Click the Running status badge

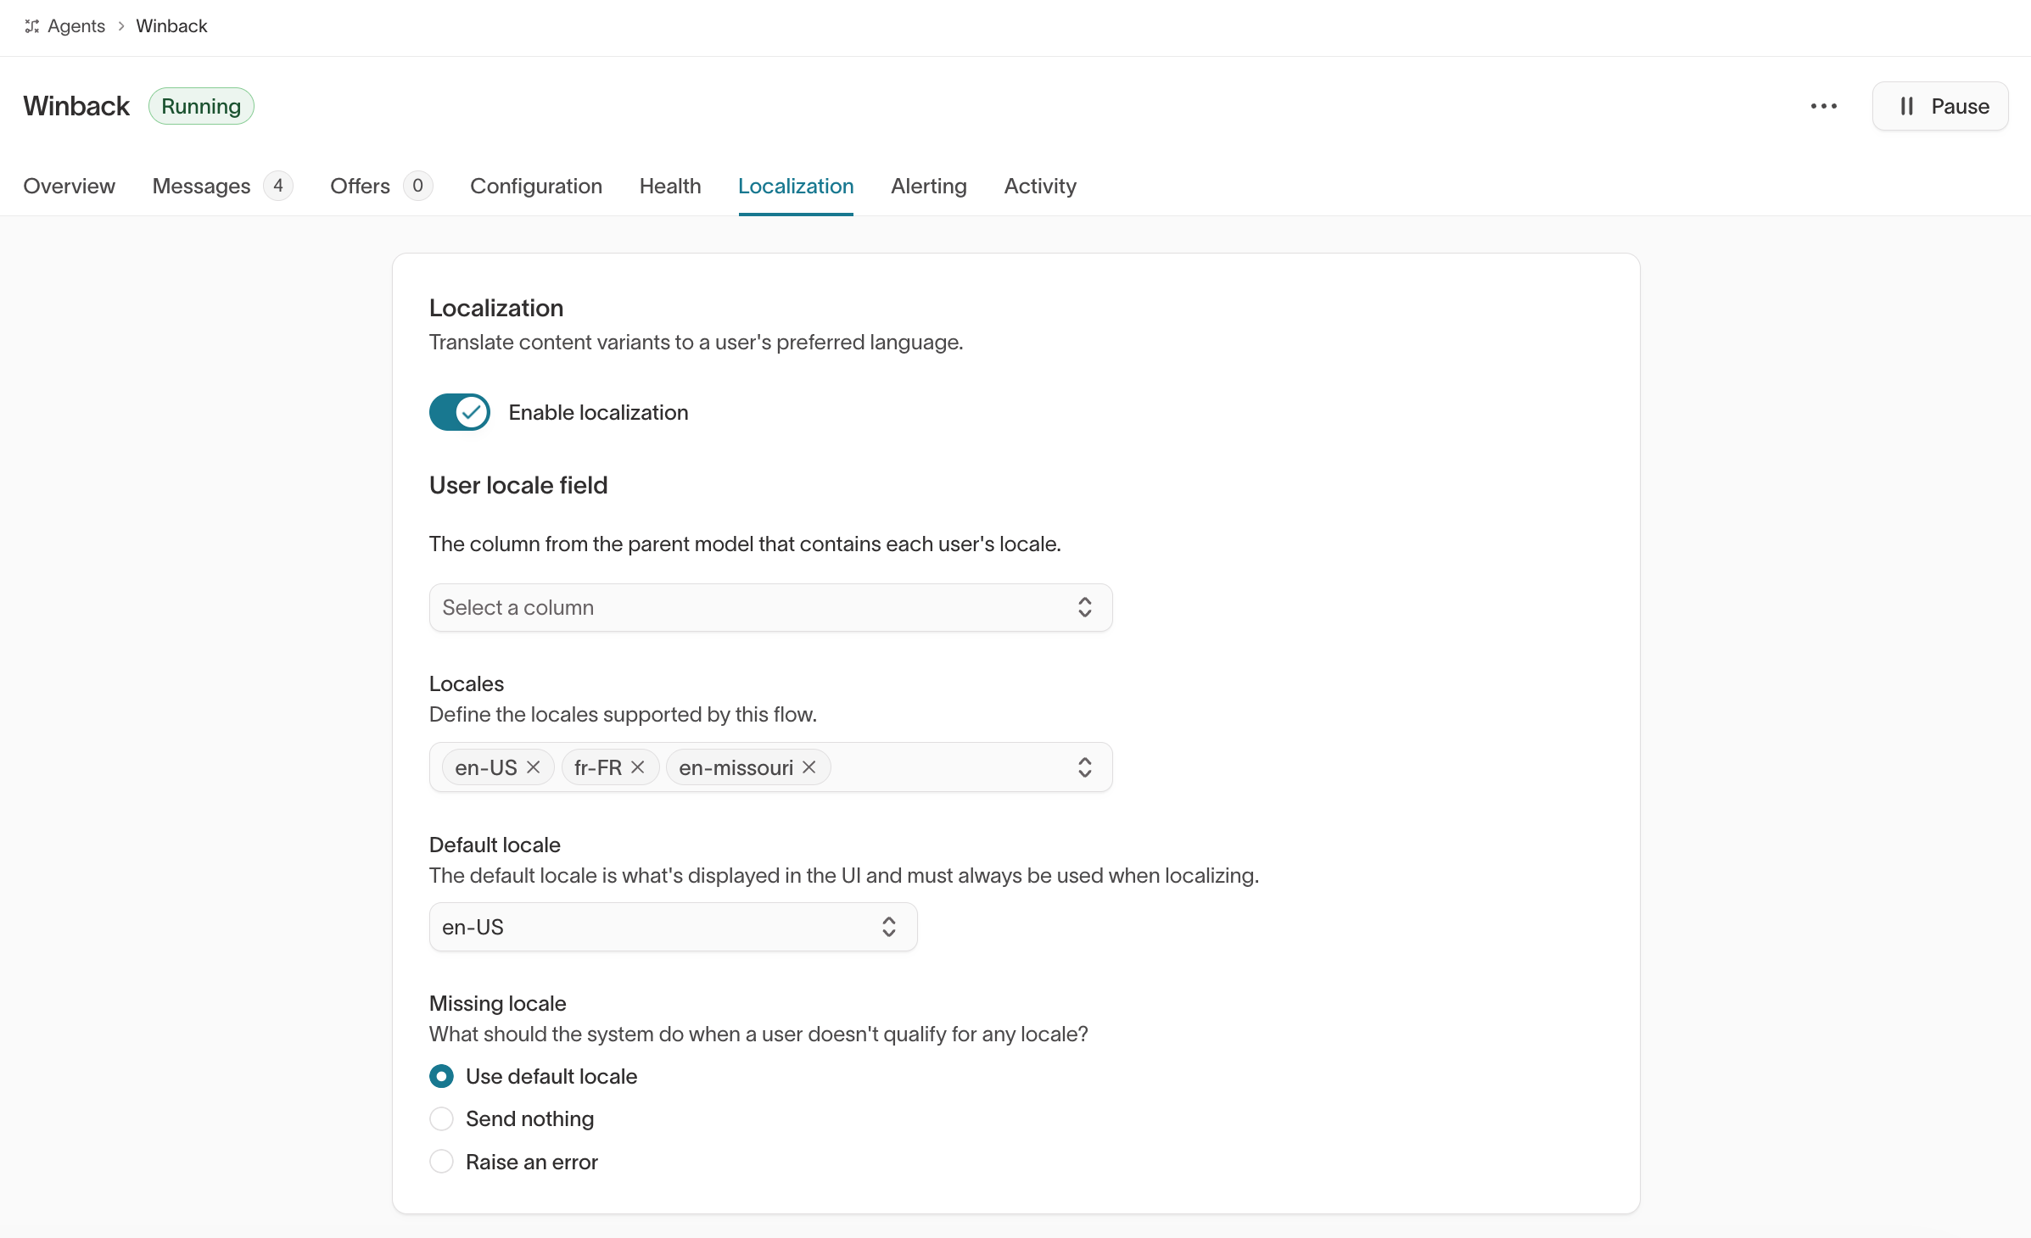201,106
